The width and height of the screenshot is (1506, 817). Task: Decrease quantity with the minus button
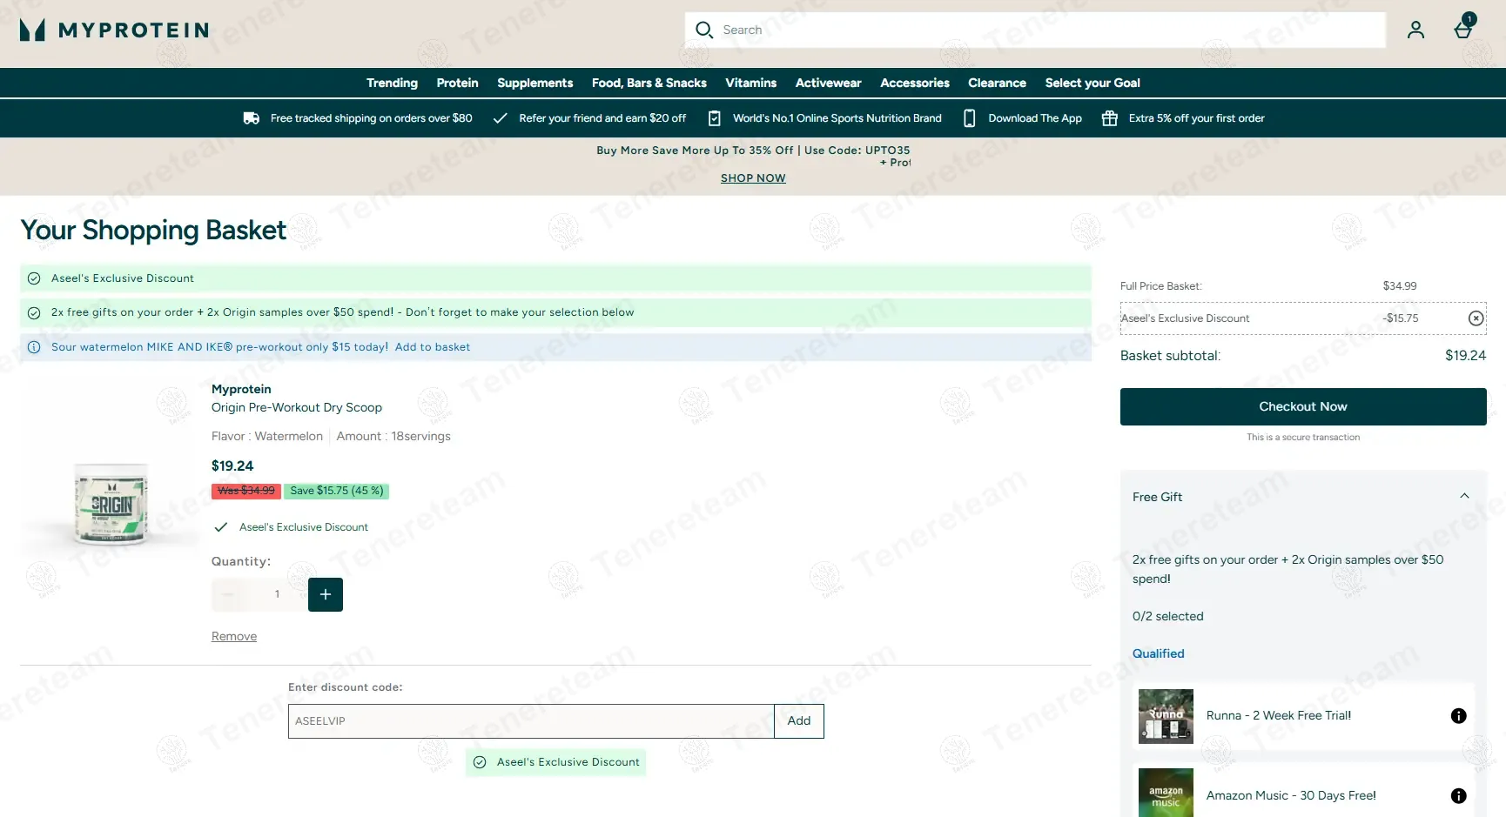(228, 594)
